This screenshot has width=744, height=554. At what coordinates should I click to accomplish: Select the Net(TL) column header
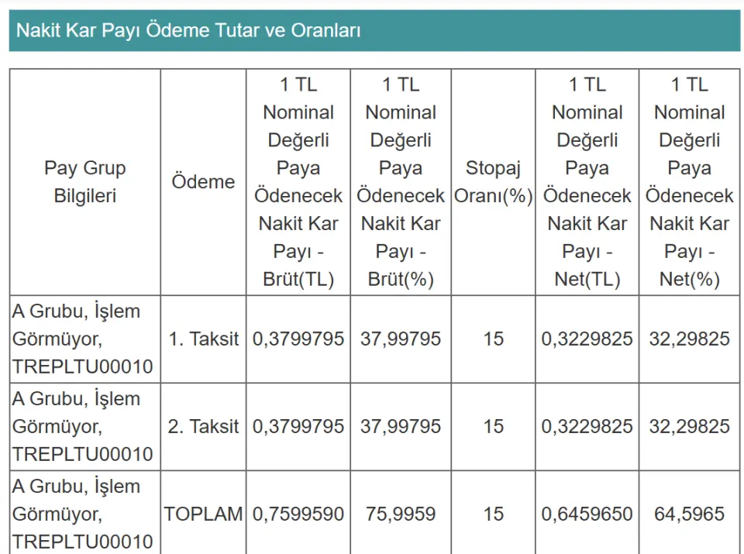(x=587, y=182)
